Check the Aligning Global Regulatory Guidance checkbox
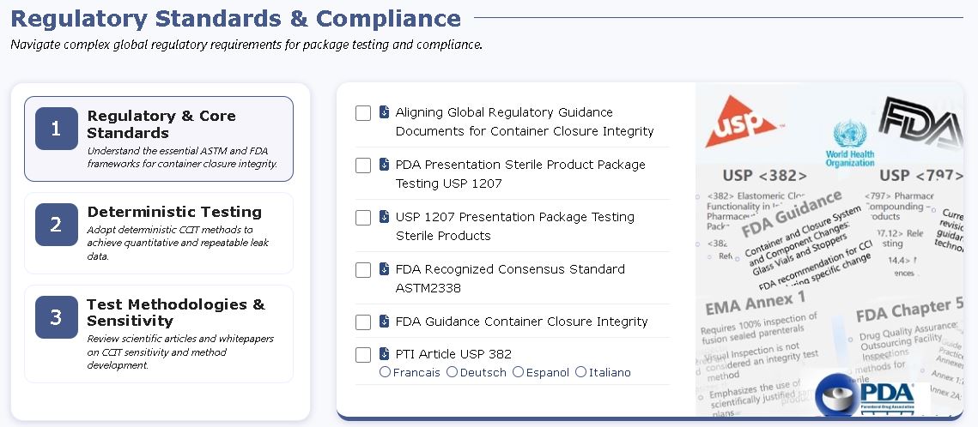Image resolution: width=978 pixels, height=427 pixels. coord(363,113)
